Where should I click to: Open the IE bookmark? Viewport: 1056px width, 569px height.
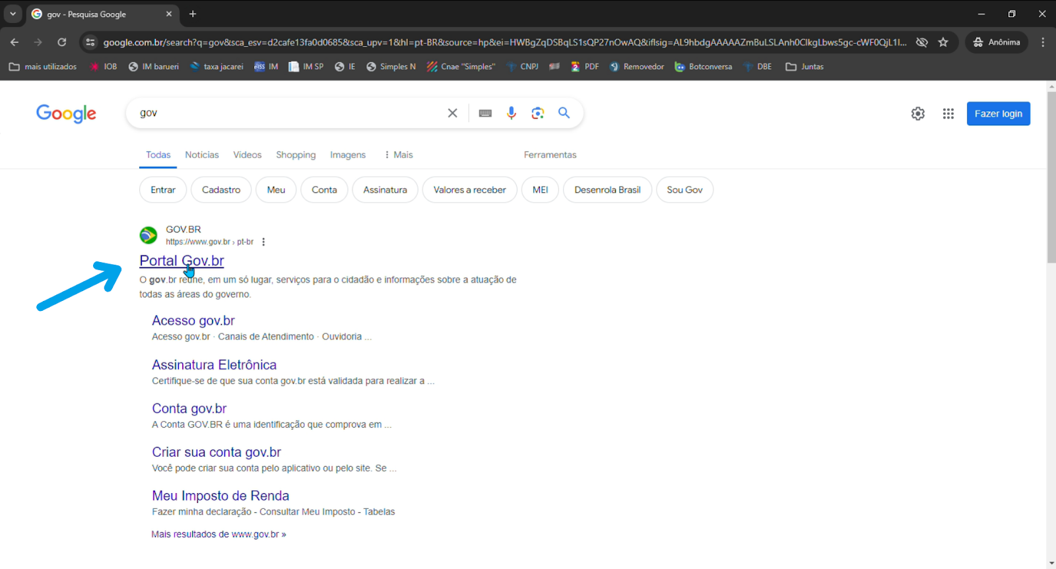[345, 67]
